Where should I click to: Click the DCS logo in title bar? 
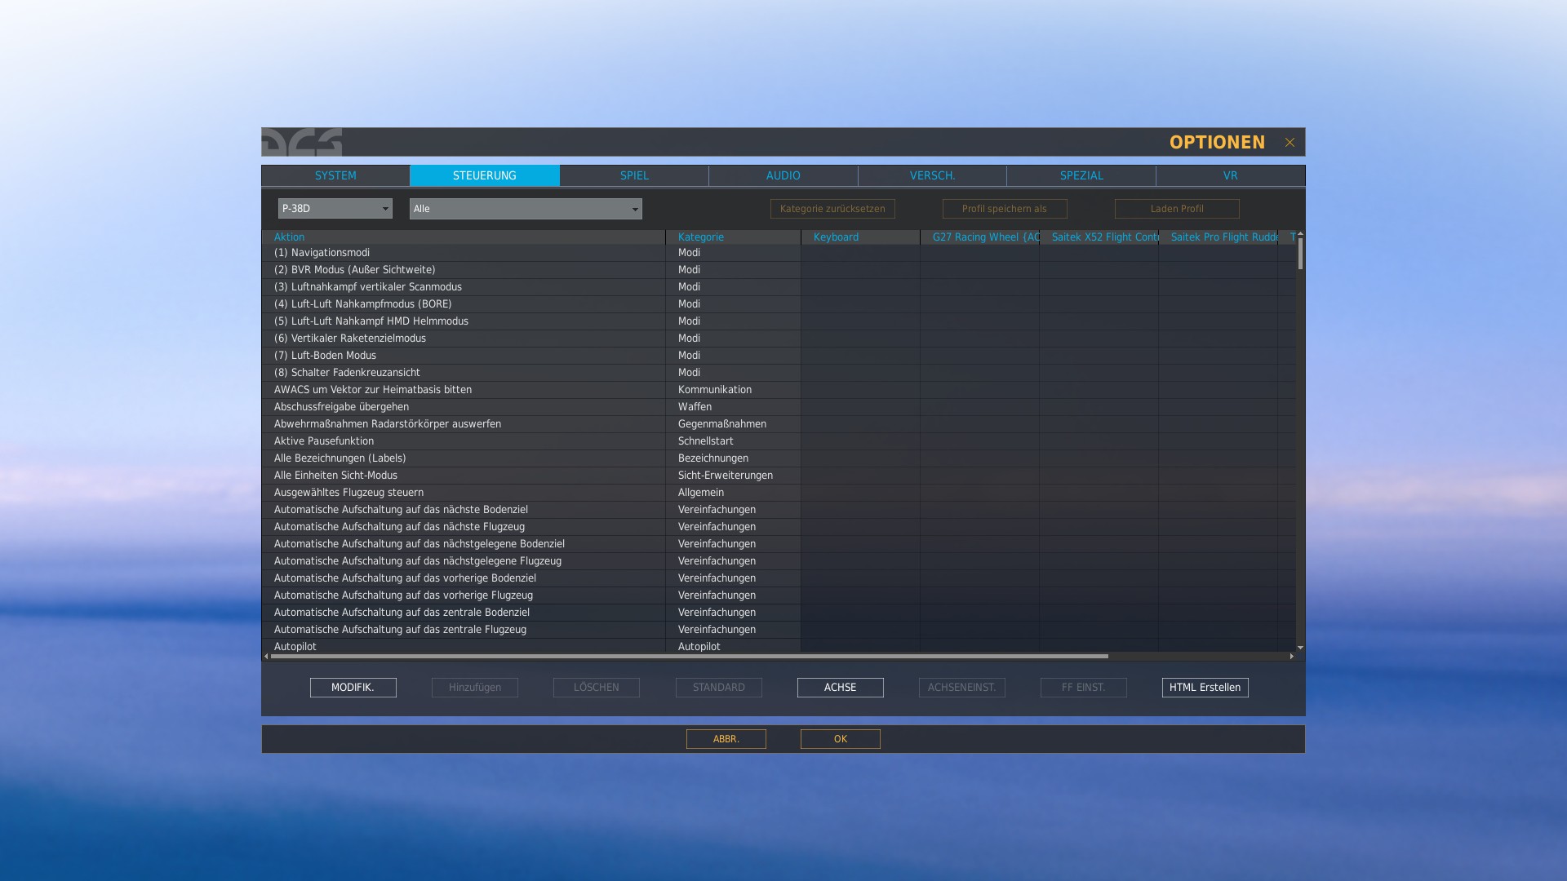(x=302, y=142)
